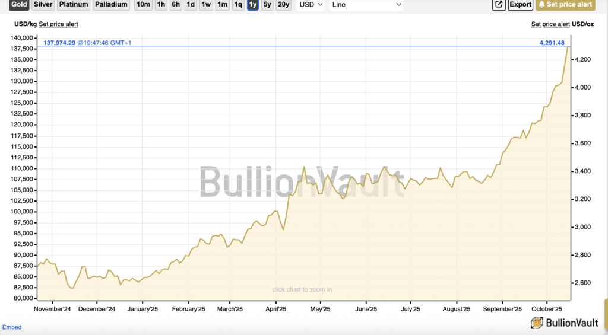Screen dimensions: 608x335
Task: Click the chart's latest price peak
Action: [x=569, y=47]
